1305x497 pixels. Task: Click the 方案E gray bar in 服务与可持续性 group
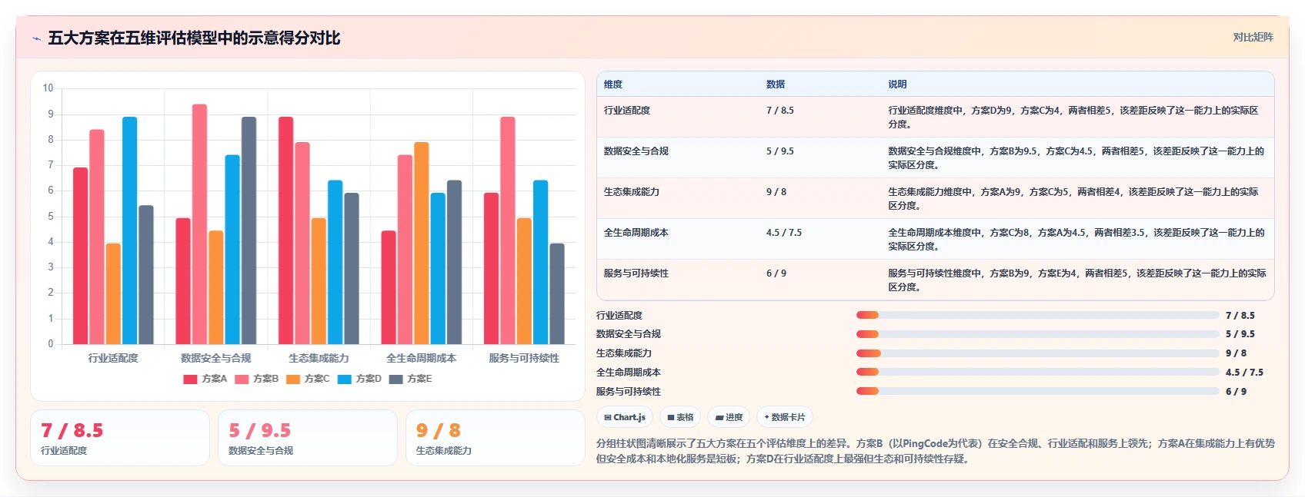556,293
